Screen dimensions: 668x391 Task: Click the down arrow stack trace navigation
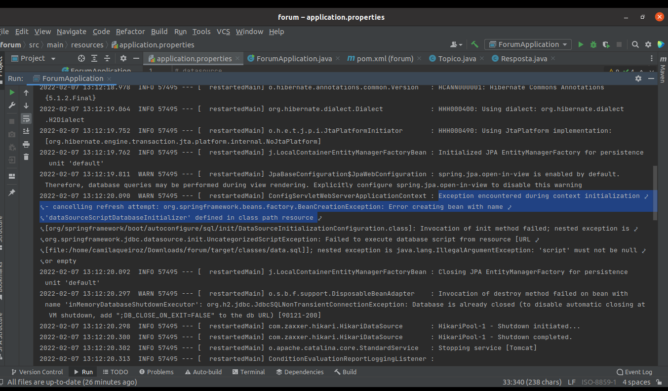point(26,105)
